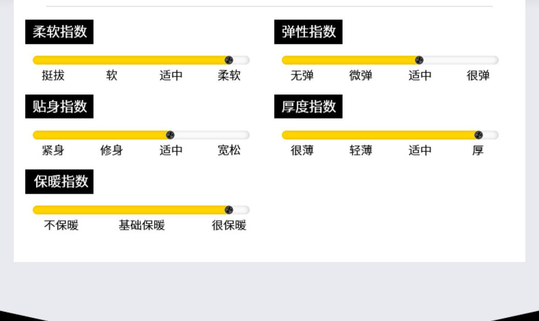539x321 pixels.
Task: Click the 不保暖 warmth label
Action: (61, 225)
